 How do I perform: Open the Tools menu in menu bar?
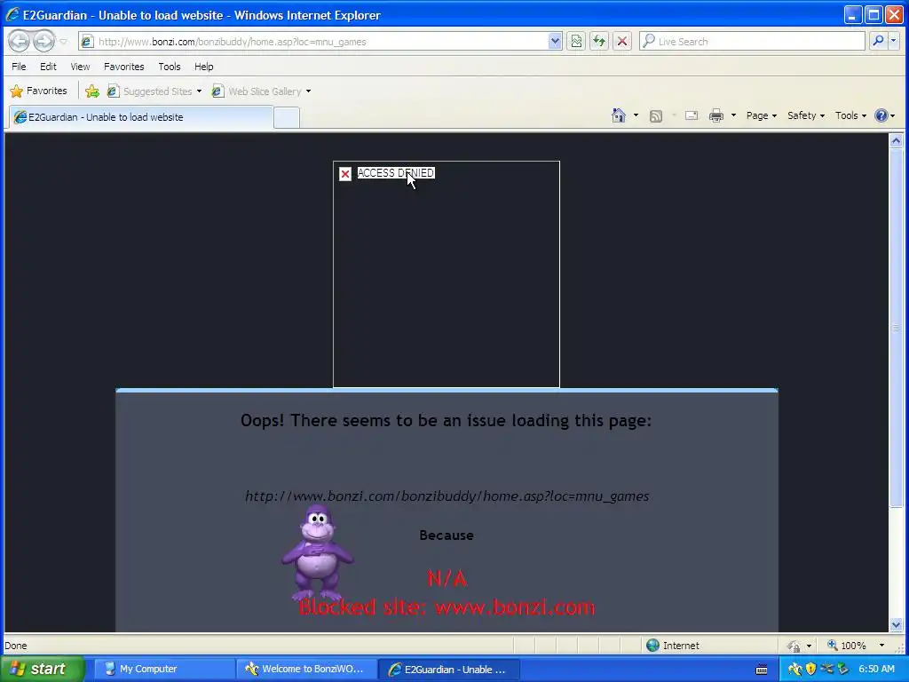click(170, 67)
